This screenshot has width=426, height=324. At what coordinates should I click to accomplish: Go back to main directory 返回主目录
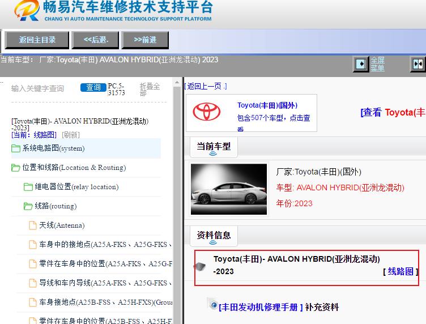point(37,40)
